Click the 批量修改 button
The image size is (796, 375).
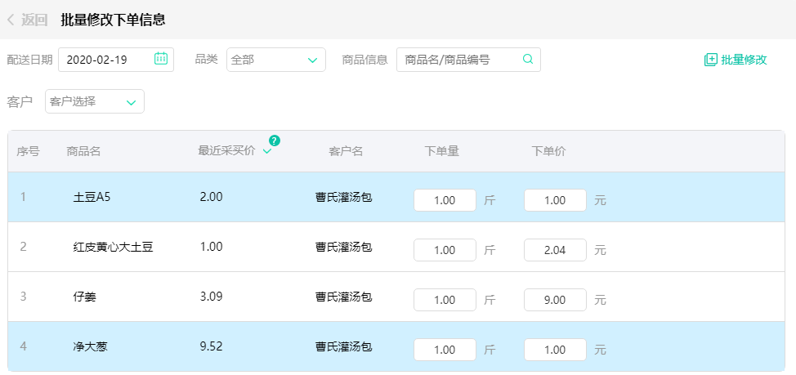(735, 60)
